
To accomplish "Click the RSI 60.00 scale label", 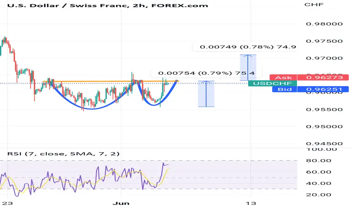I will [318, 172].
